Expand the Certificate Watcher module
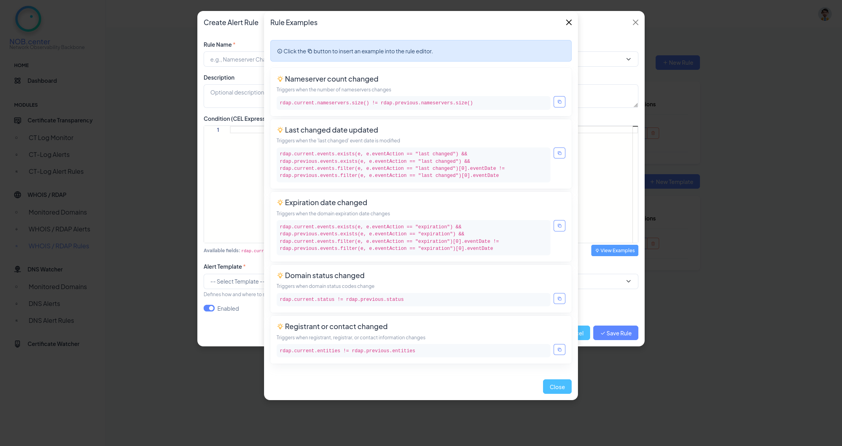842x446 pixels. coord(53,344)
